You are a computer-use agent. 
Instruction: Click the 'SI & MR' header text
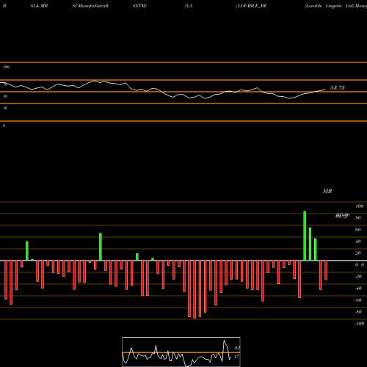pos(39,6)
